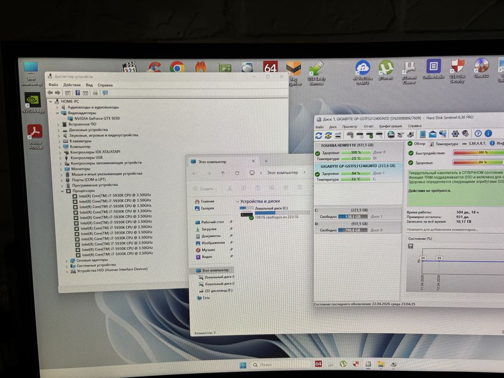Screen dimensions: 504x378
Task: Open the USB Safely Remove desktop shortcut
Action: tap(317, 73)
